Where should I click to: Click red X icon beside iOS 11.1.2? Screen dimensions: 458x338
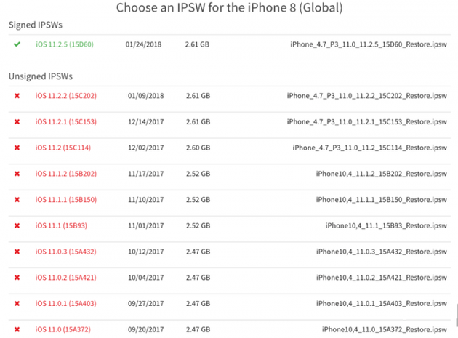(17, 174)
